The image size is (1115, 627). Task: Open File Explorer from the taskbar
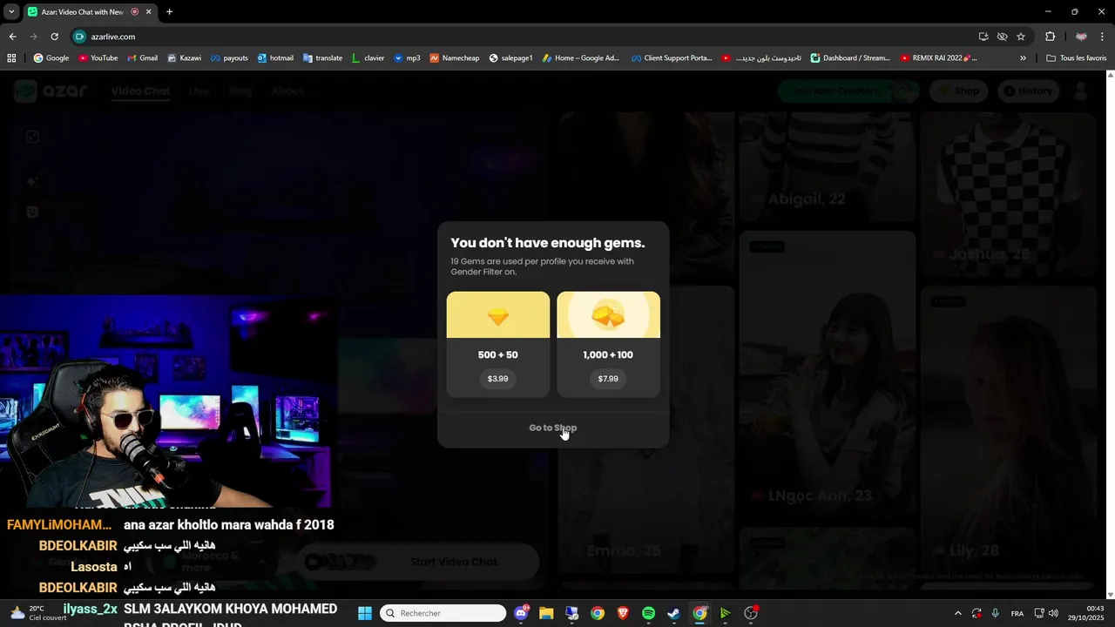click(x=546, y=613)
